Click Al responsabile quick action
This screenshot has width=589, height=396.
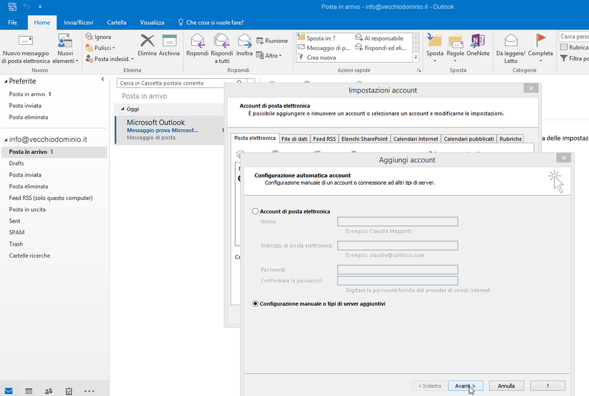[379, 38]
